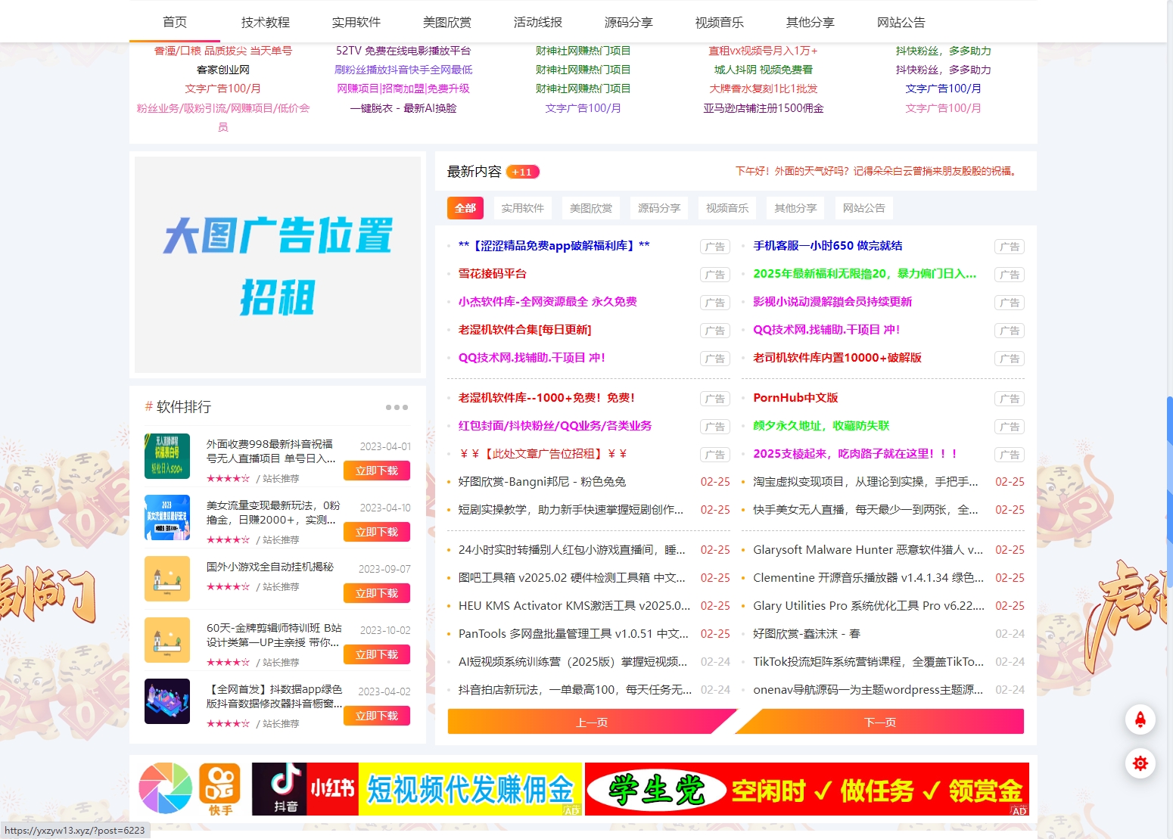Open link Clementine 开源音乐播放器
This screenshot has width=1173, height=839.
[868, 578]
